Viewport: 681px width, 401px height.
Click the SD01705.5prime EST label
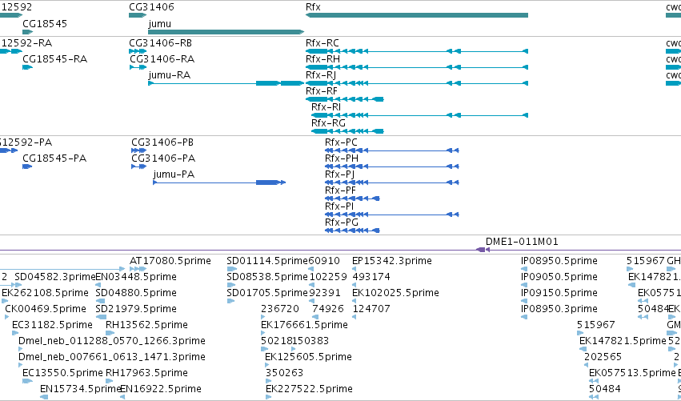coord(267,293)
